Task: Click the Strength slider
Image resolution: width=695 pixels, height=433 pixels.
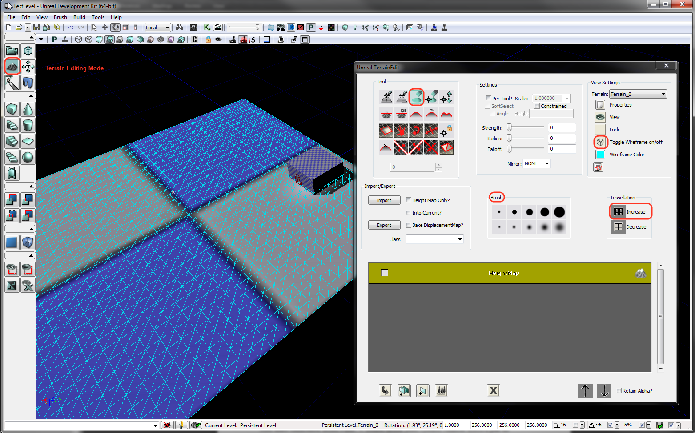Action: click(x=526, y=127)
